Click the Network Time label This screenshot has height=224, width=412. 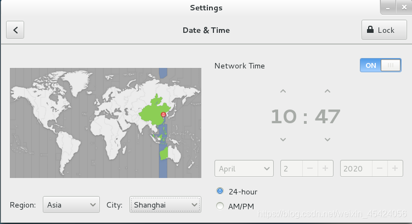coord(239,66)
